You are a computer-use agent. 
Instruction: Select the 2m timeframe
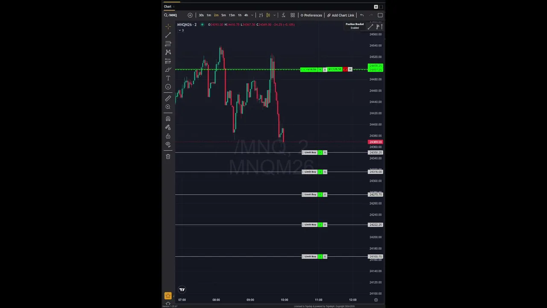pyautogui.click(x=216, y=15)
